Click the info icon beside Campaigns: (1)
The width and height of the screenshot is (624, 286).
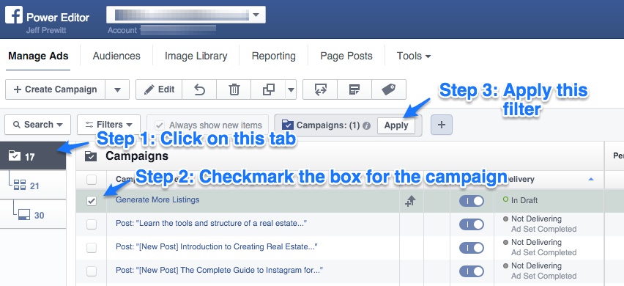(366, 125)
